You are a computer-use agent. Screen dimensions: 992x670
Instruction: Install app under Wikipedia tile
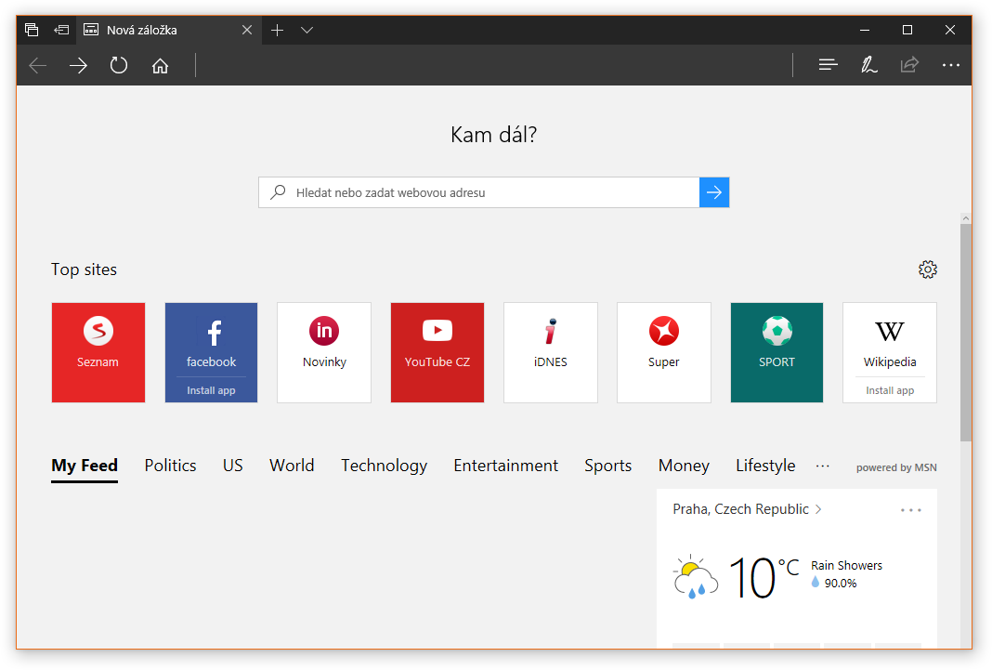click(x=890, y=390)
